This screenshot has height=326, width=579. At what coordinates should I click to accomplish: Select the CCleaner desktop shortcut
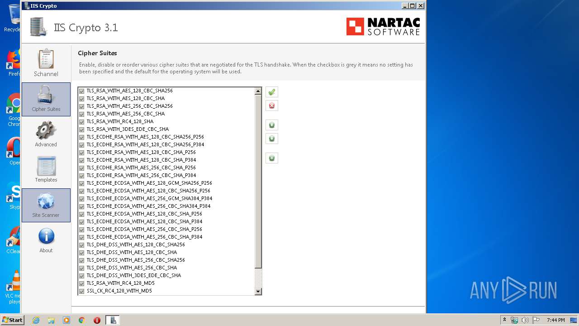pos(13,240)
